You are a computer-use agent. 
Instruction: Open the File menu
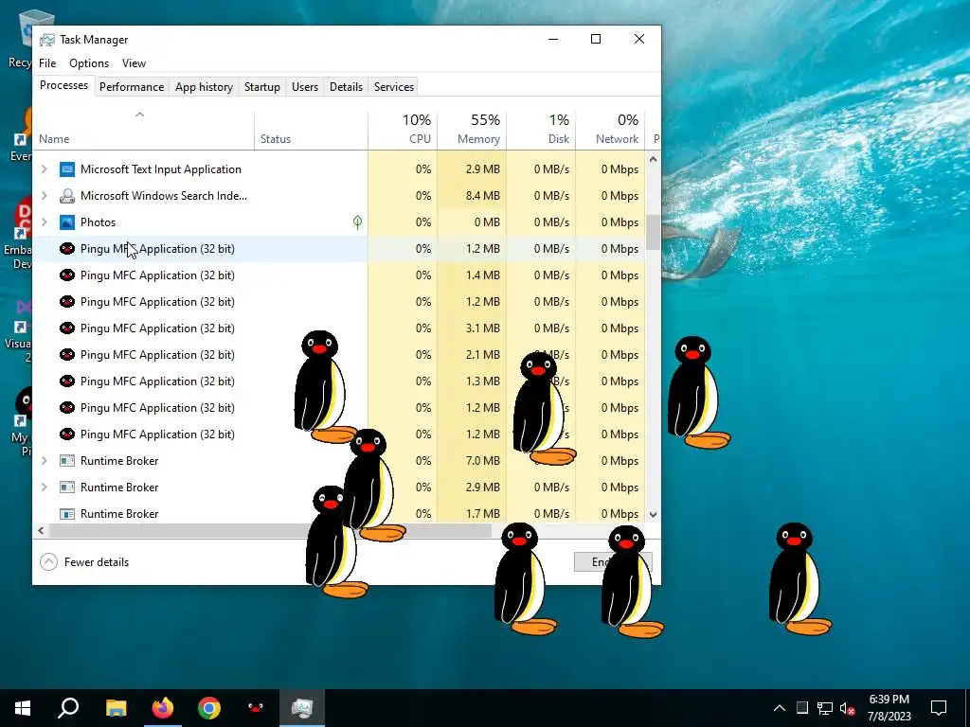47,63
